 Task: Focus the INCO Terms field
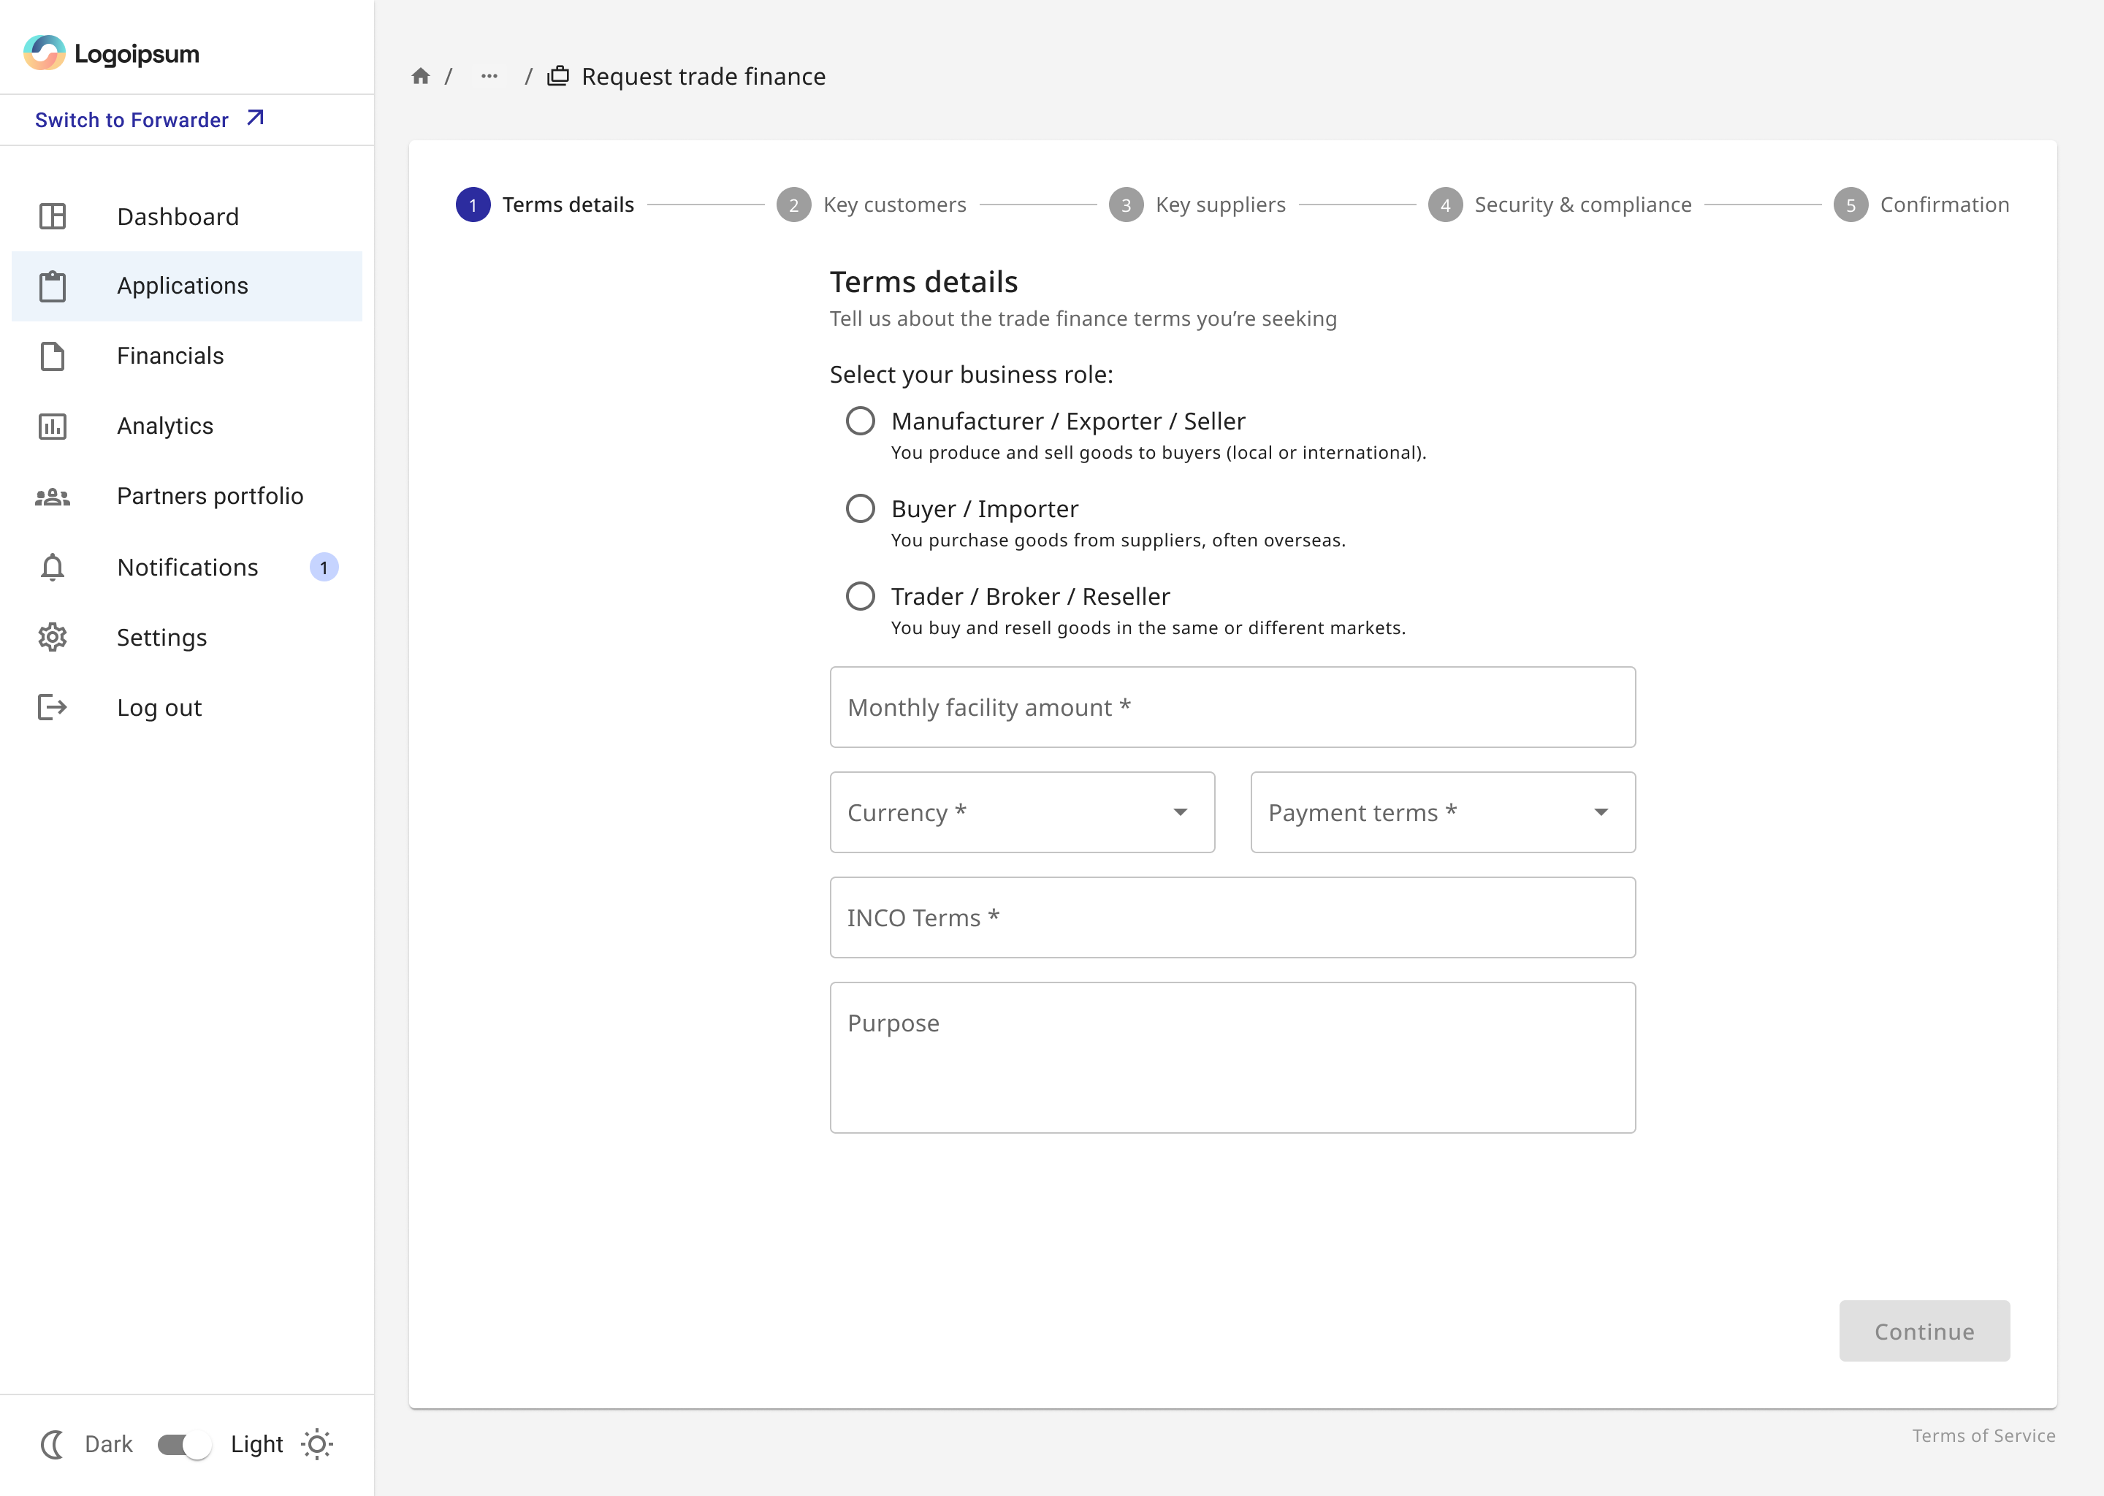1232,917
